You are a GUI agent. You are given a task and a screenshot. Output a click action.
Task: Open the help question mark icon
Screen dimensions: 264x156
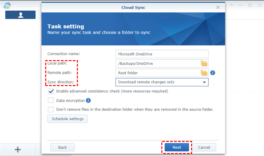(x=231, y=6)
